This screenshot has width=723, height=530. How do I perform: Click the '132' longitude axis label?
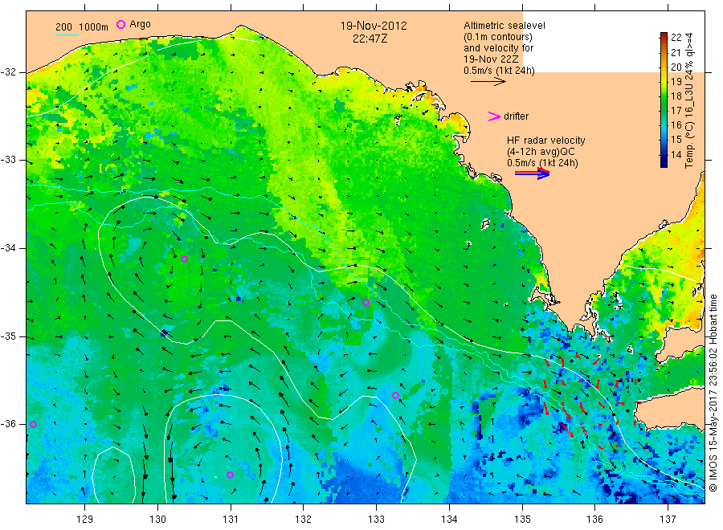pyautogui.click(x=304, y=520)
